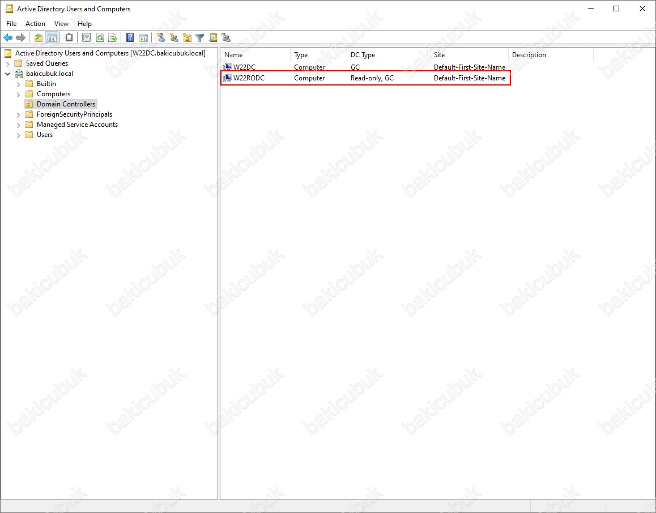The width and height of the screenshot is (656, 513).
Task: Sort by the Description column header
Action: pyautogui.click(x=551, y=55)
